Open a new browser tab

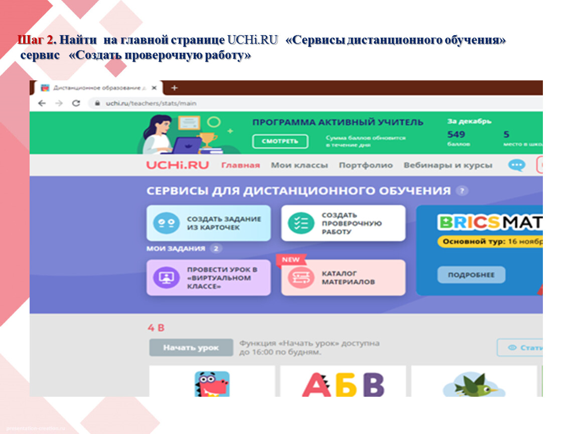pyautogui.click(x=175, y=88)
